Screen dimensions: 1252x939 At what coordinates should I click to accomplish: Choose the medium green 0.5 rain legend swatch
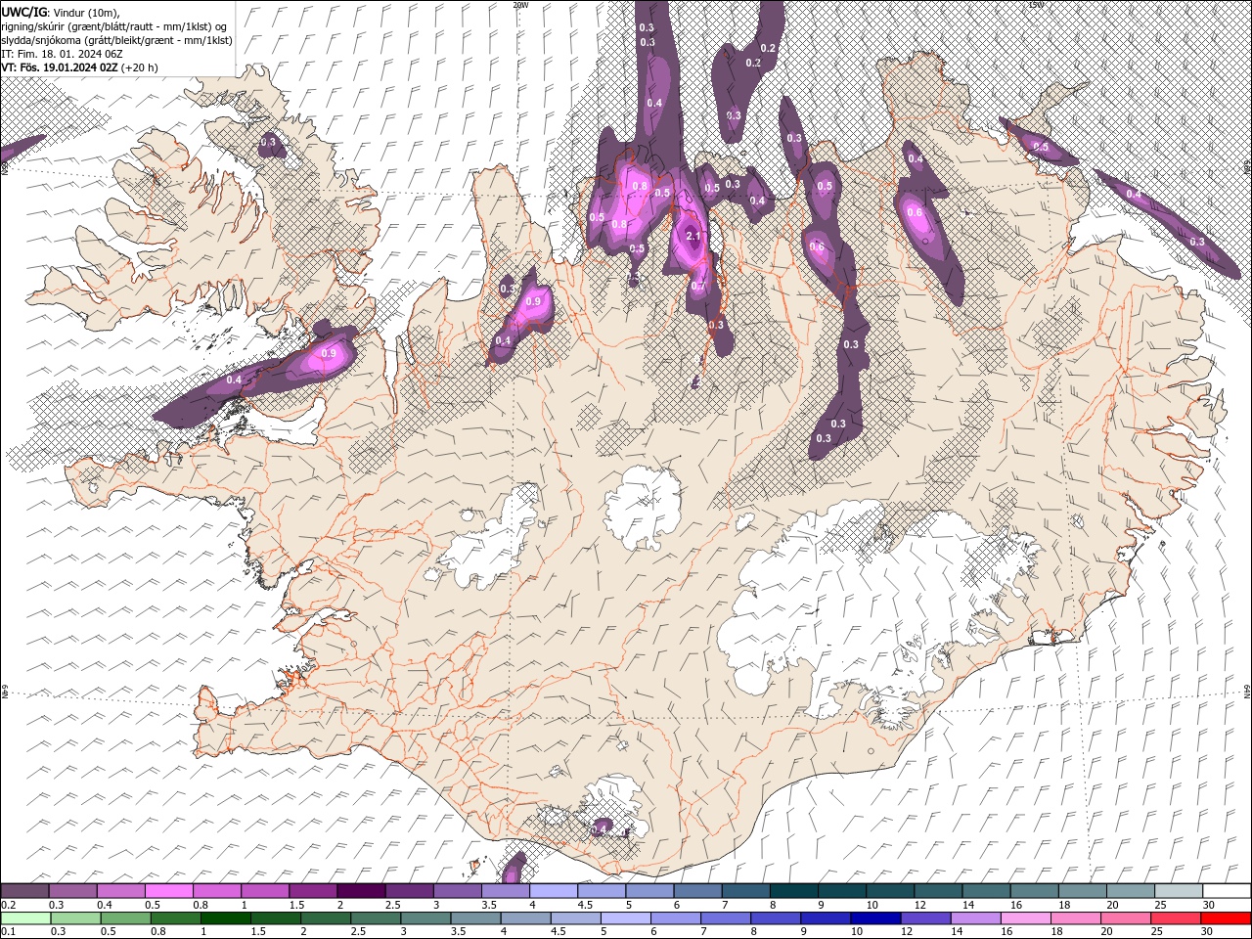coord(125,918)
